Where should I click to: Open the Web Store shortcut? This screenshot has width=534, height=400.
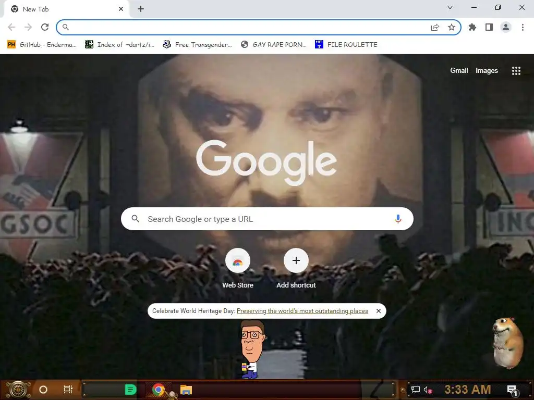(x=238, y=269)
